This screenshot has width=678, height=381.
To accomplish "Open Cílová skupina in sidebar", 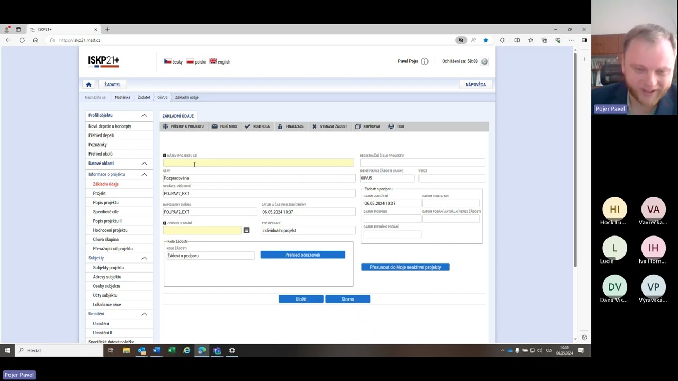I will (x=105, y=239).
